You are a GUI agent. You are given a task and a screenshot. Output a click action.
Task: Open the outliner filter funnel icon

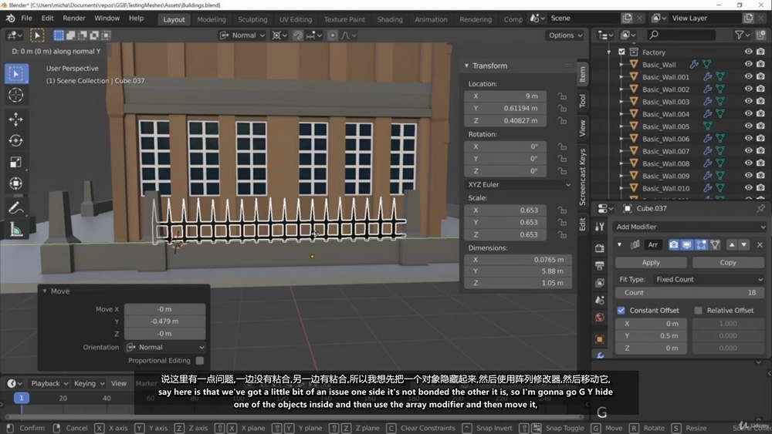coord(741,35)
